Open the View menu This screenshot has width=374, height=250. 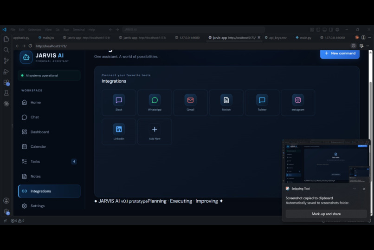click(48, 30)
